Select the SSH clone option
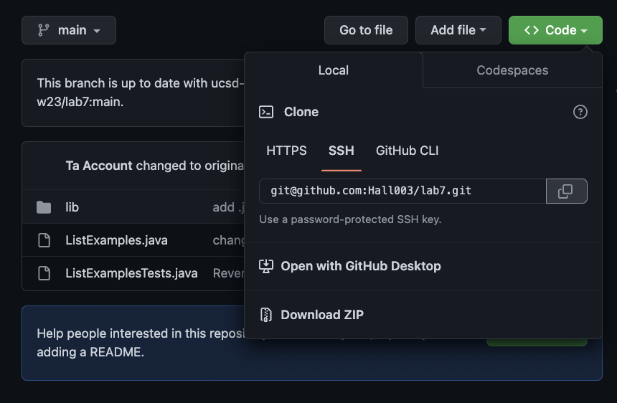617x403 pixels. click(x=342, y=151)
